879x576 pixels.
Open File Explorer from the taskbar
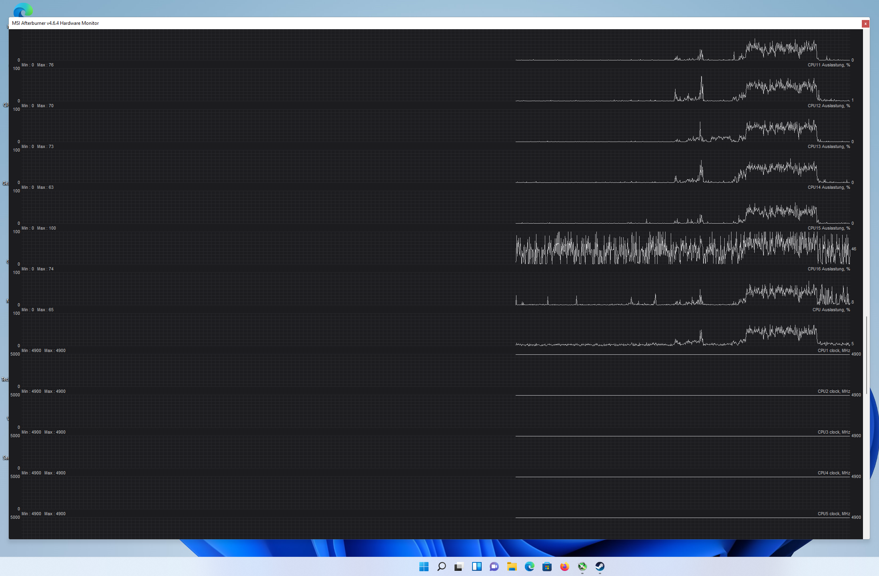512,566
